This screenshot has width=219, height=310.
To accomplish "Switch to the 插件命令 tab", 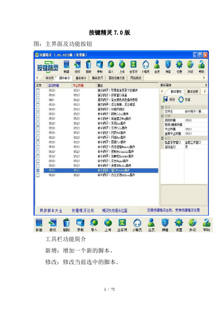I will (x=64, y=78).
